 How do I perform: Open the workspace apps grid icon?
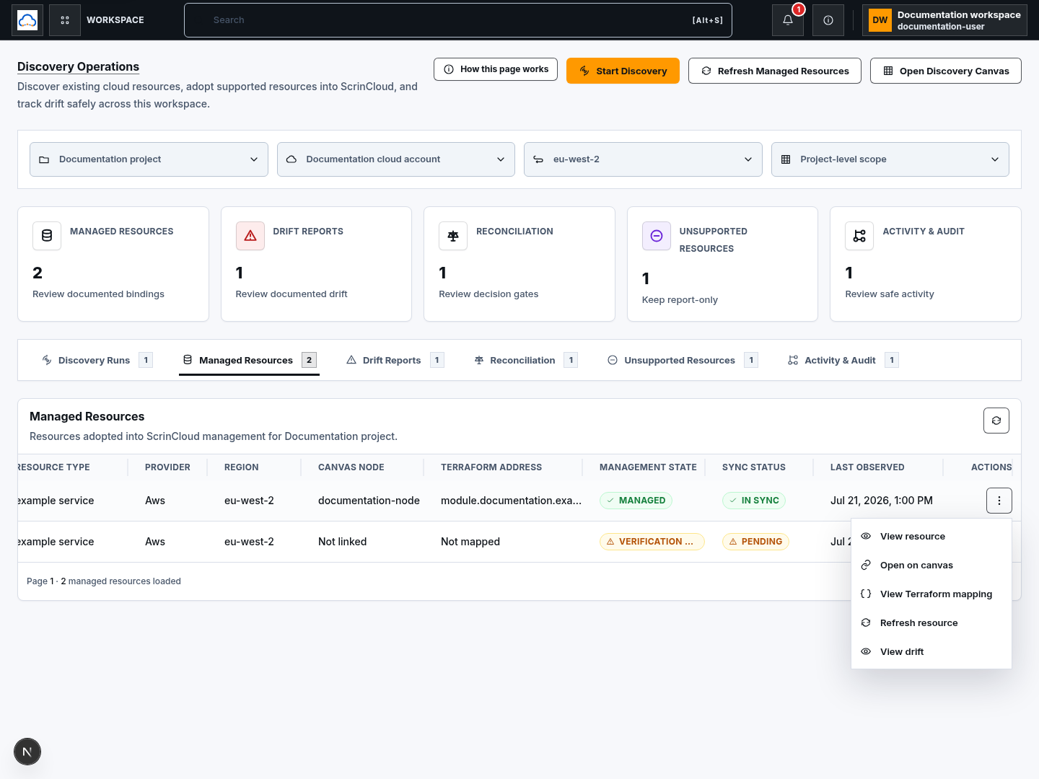[x=65, y=20]
